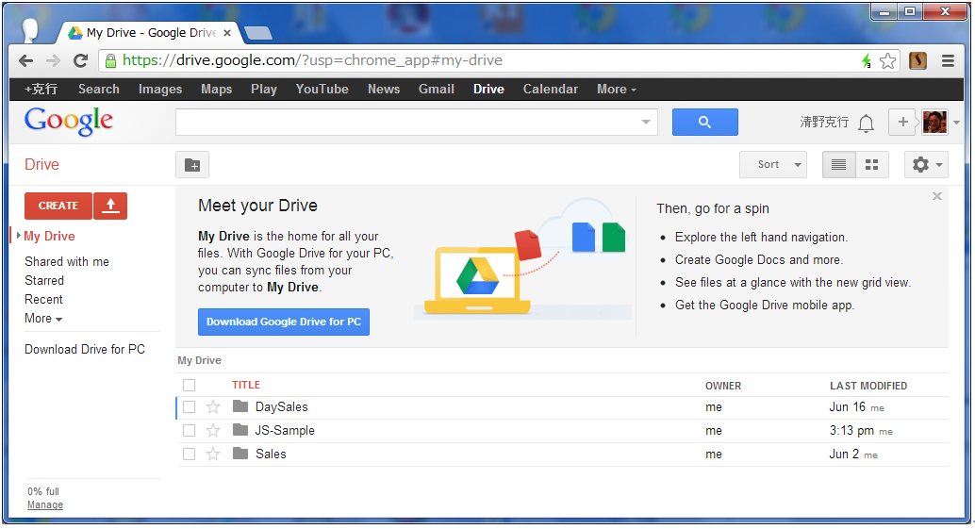This screenshot has height=529, width=975.
Task: Expand My Drive tree triangle
Action: (19, 236)
